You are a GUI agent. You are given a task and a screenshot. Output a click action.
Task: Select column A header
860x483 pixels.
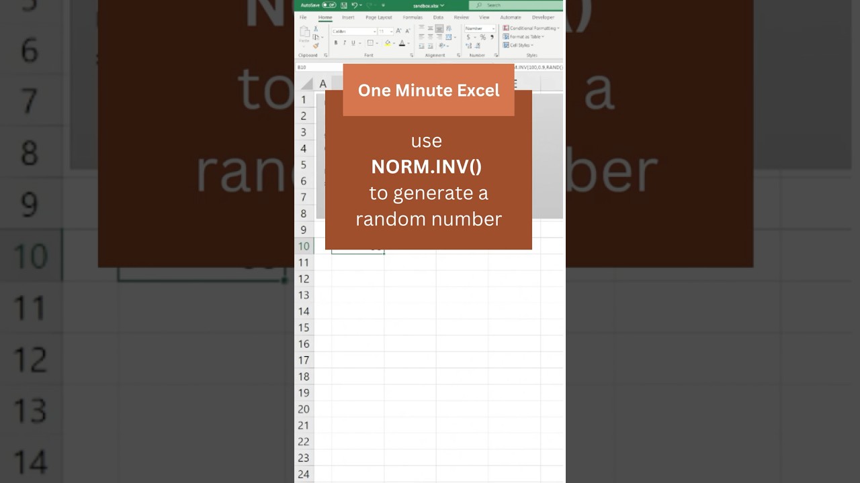[322, 83]
